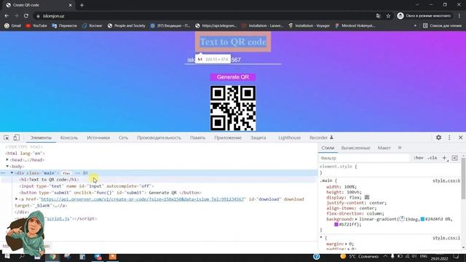Screen dimensions: 466x262
Task: Reload the page with the refresh icon
Action: pos(26,16)
